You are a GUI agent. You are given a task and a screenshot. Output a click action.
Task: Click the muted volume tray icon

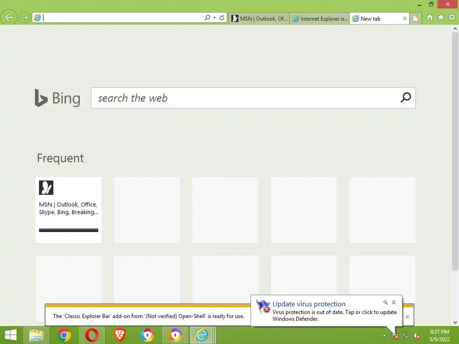tap(416, 336)
